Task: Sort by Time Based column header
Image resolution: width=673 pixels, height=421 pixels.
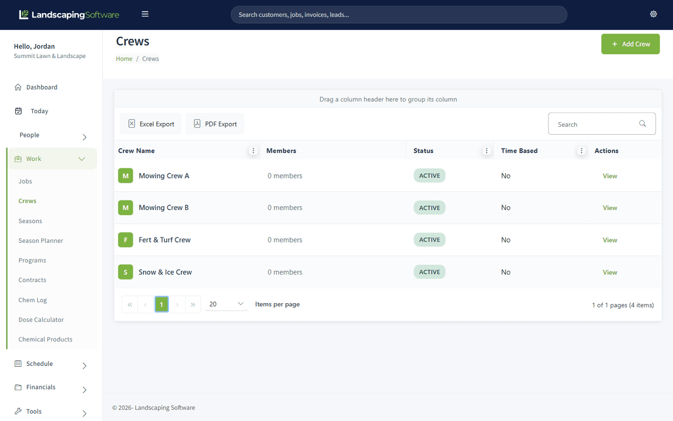Action: pyautogui.click(x=519, y=151)
